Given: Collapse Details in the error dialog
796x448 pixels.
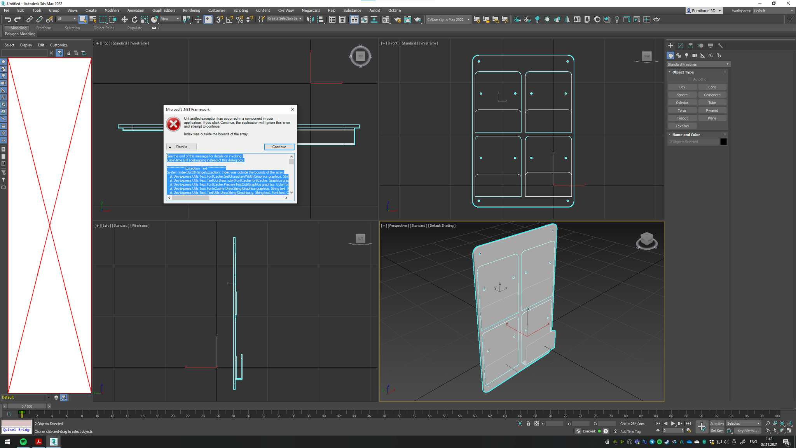Looking at the screenshot, I should 182,147.
